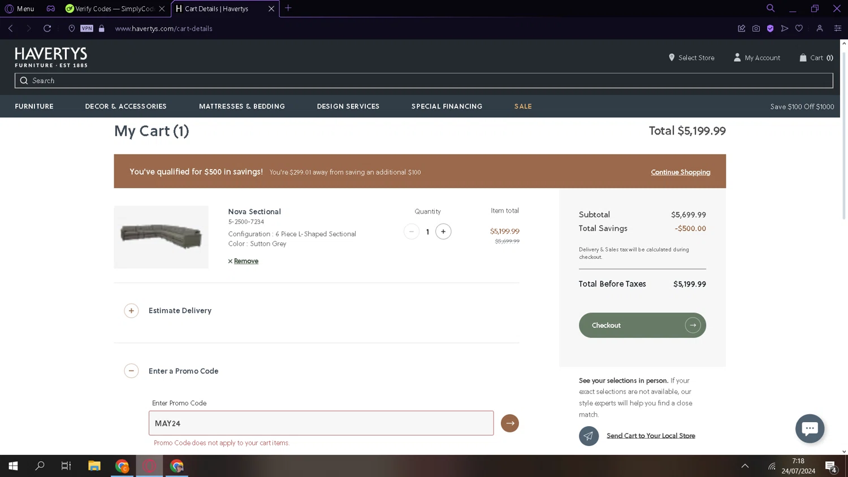Image resolution: width=848 pixels, height=477 pixels.
Task: Click the search magnifier icon in search bar
Action: (x=24, y=80)
